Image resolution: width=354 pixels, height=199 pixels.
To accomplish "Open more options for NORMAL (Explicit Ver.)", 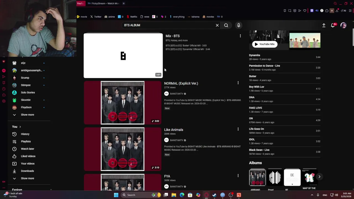I will (x=238, y=83).
